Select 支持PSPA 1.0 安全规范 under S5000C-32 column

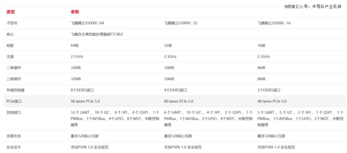(x=183, y=147)
